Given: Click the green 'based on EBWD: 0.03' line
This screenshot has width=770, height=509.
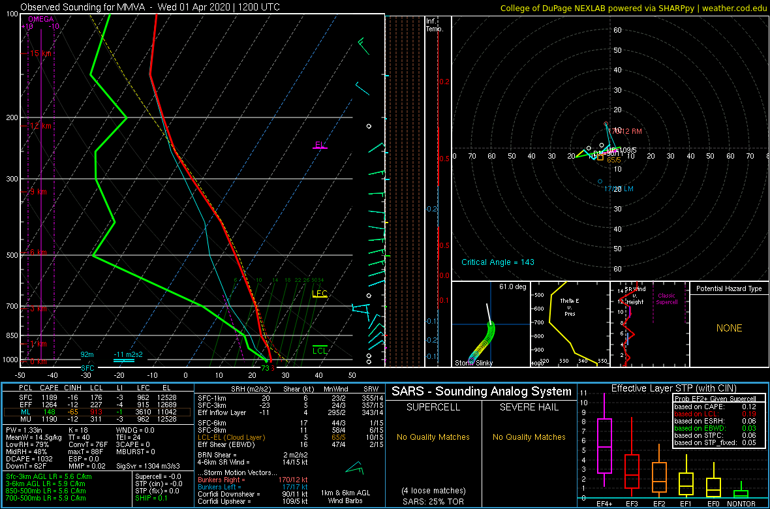Looking at the screenshot, I should click(715, 429).
